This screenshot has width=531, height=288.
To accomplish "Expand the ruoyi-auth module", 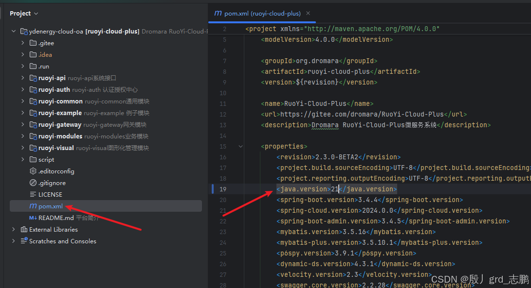I will coord(23,89).
